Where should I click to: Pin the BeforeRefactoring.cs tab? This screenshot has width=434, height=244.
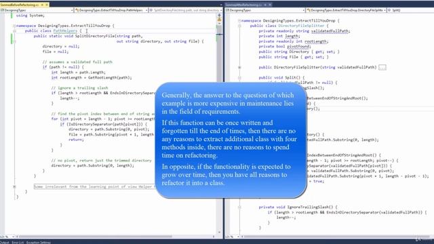tap(42, 5)
